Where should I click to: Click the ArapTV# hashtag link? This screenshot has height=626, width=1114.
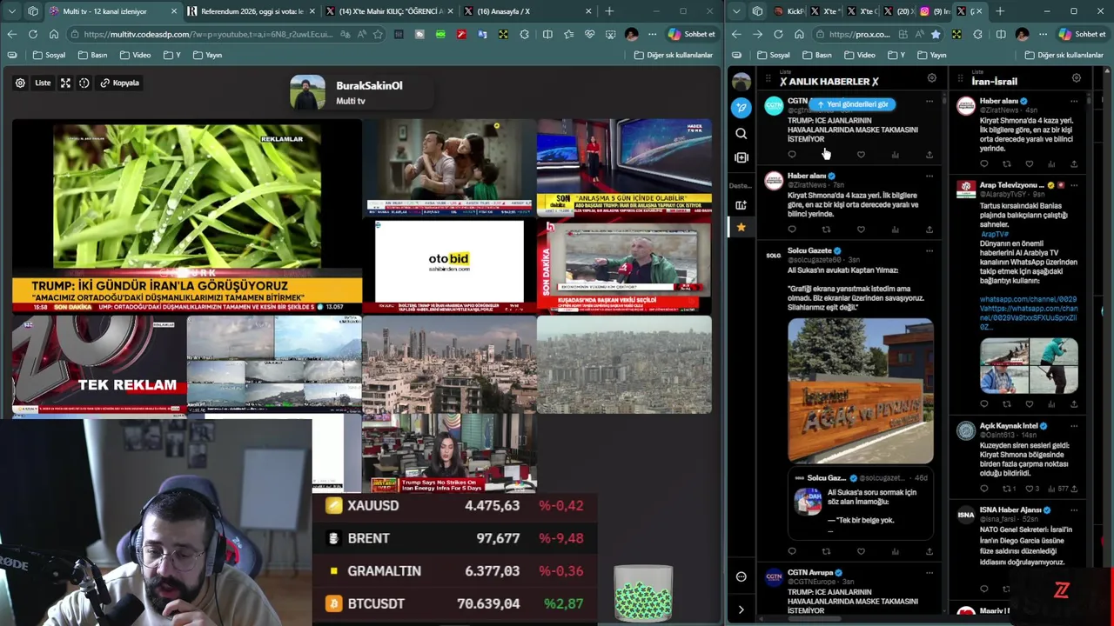[x=995, y=234]
